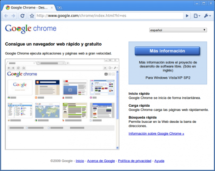Go forward with the browser forward arrow
This screenshot has width=215, height=171.
[x=13, y=16]
